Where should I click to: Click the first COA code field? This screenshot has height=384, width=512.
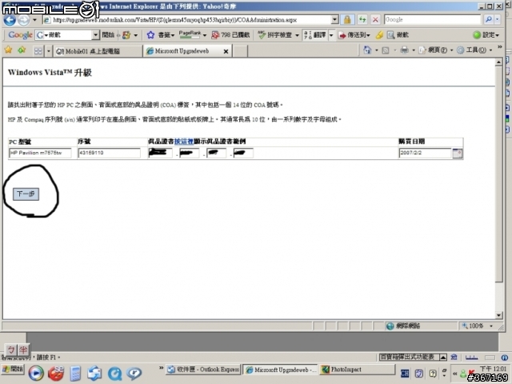[160, 153]
